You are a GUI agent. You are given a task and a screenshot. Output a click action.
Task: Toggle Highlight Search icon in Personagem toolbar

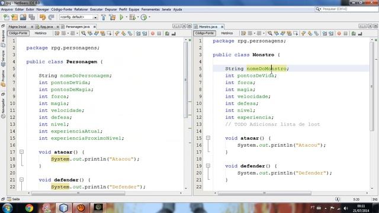(x=103, y=33)
